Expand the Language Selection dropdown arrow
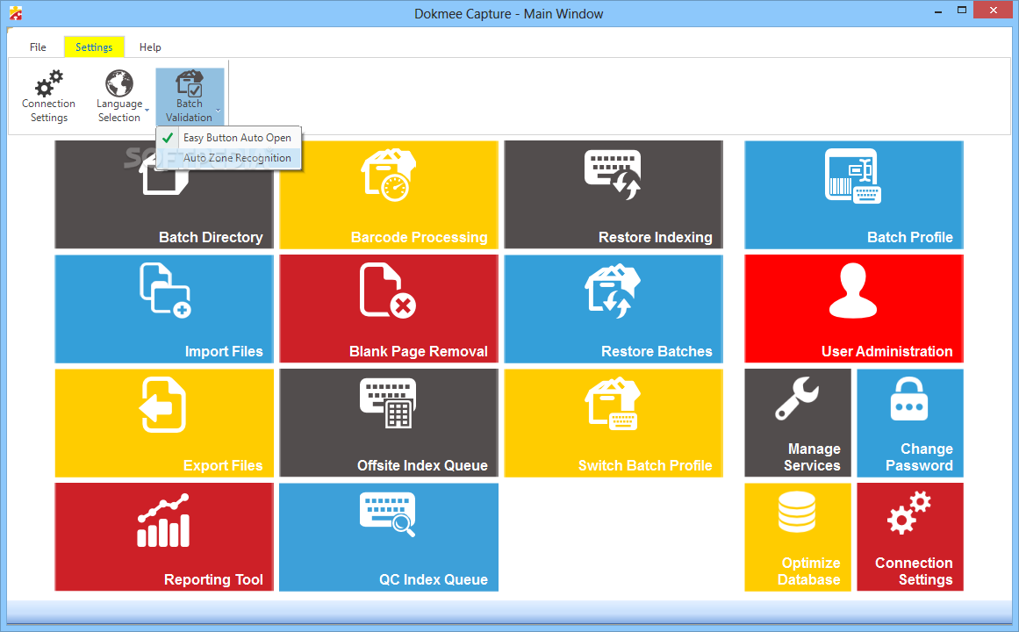 [x=147, y=111]
